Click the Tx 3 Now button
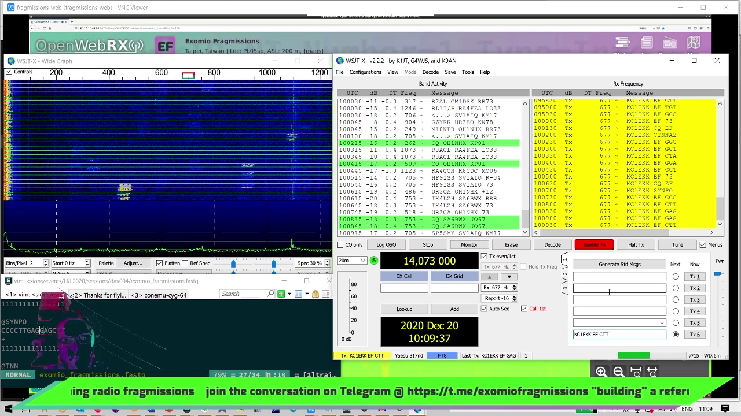This screenshot has height=416, width=741. [695, 300]
